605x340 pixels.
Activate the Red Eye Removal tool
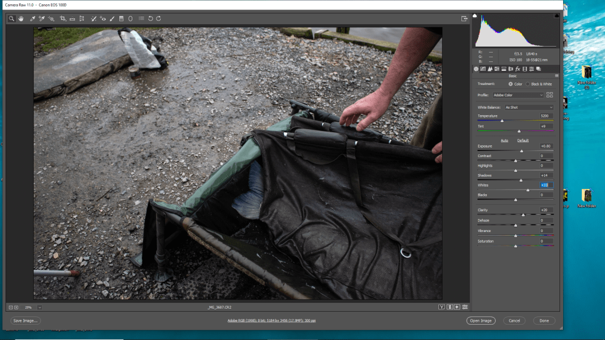coord(103,19)
